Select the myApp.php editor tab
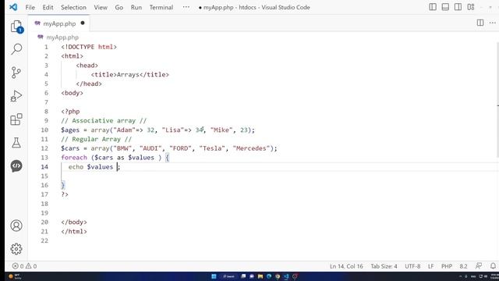Image resolution: width=499 pixels, height=281 pixels. pyautogui.click(x=59, y=23)
